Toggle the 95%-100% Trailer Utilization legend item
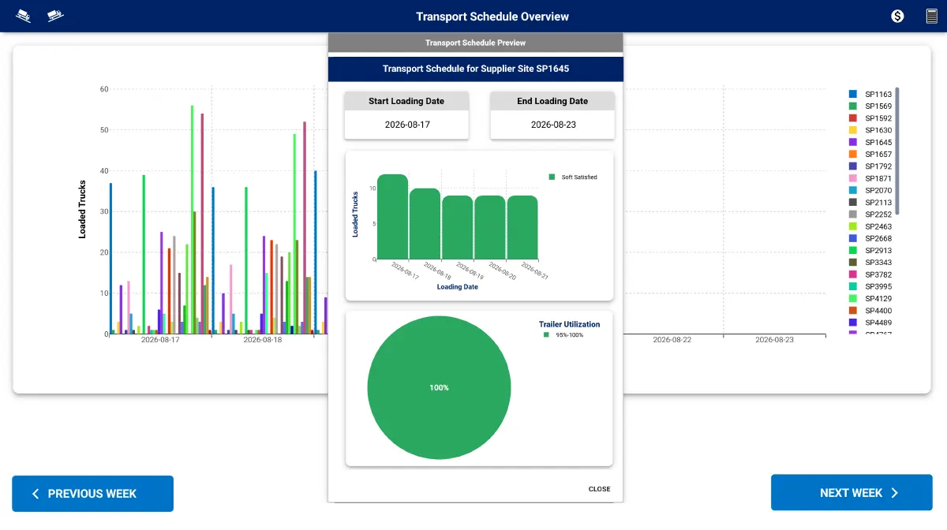Screen dimensions: 947x530 click(x=563, y=335)
